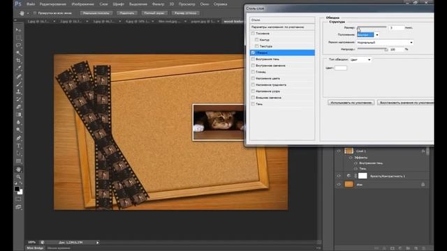Select the Rectangle shape tool
447x251 pixels.
point(19,161)
